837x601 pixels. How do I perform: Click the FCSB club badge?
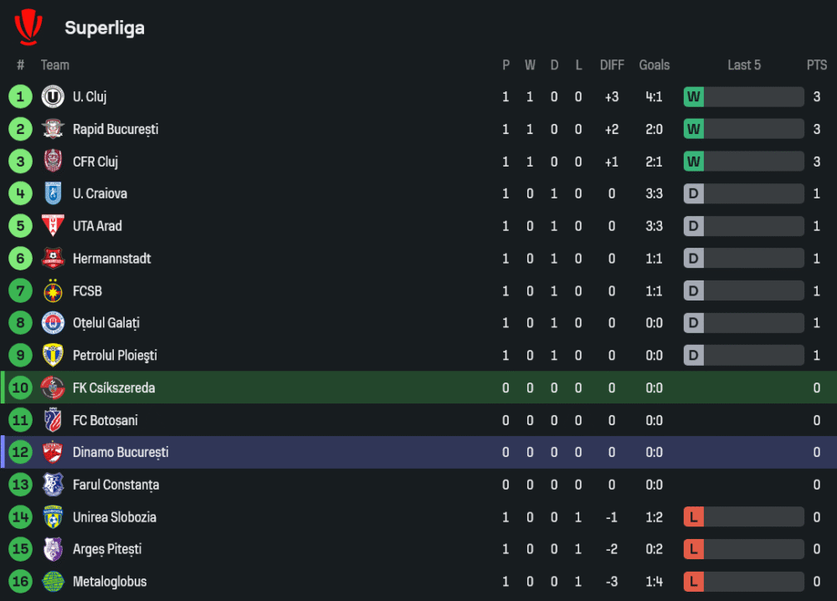pyautogui.click(x=53, y=291)
